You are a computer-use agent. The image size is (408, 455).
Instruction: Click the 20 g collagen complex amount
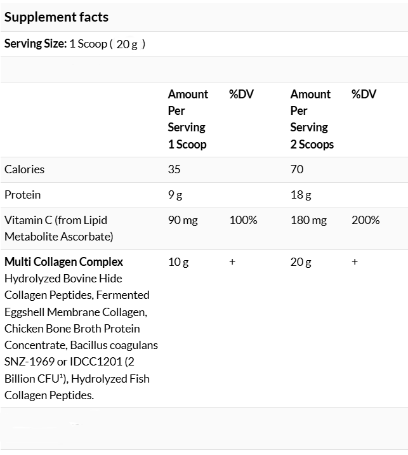(301, 262)
